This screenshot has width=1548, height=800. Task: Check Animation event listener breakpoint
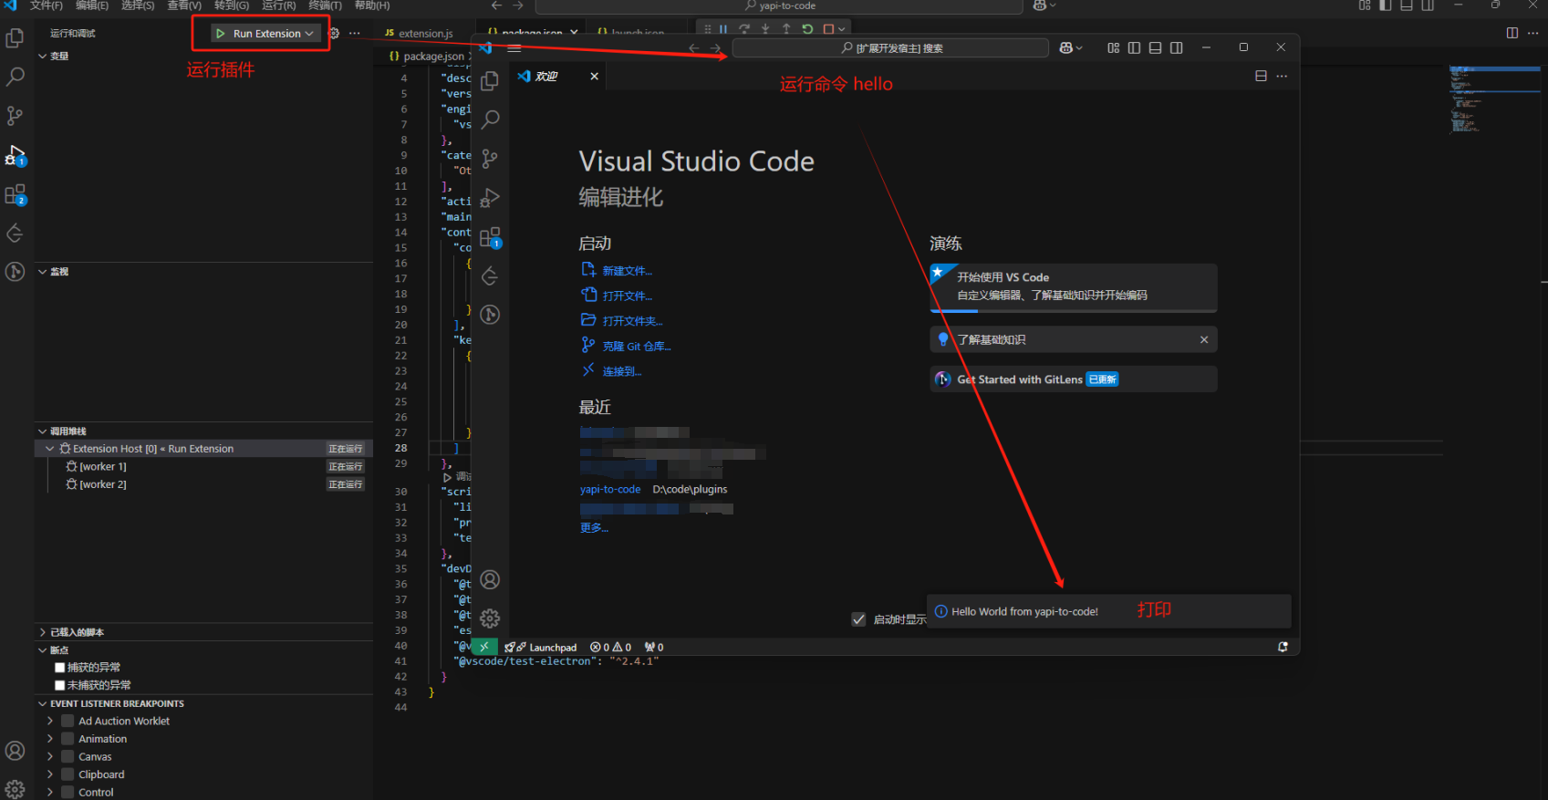coord(68,739)
